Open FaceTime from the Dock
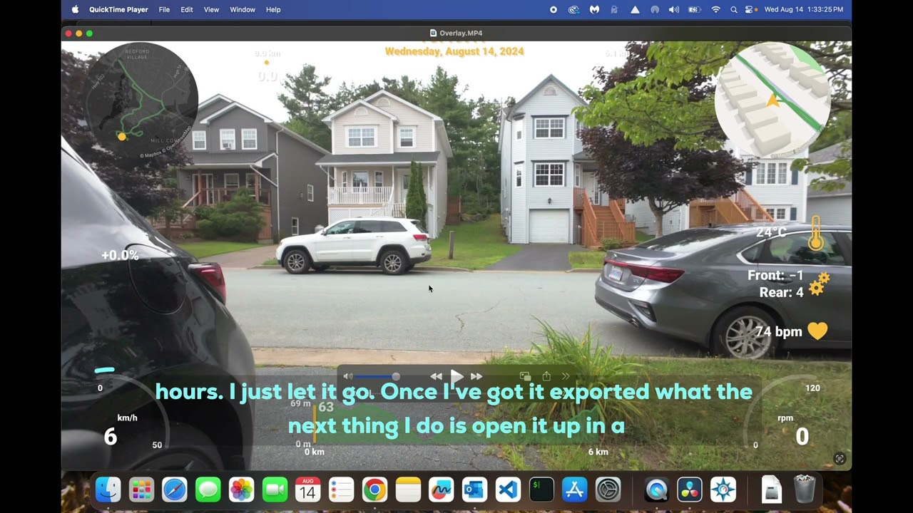913x513 pixels. coord(275,489)
